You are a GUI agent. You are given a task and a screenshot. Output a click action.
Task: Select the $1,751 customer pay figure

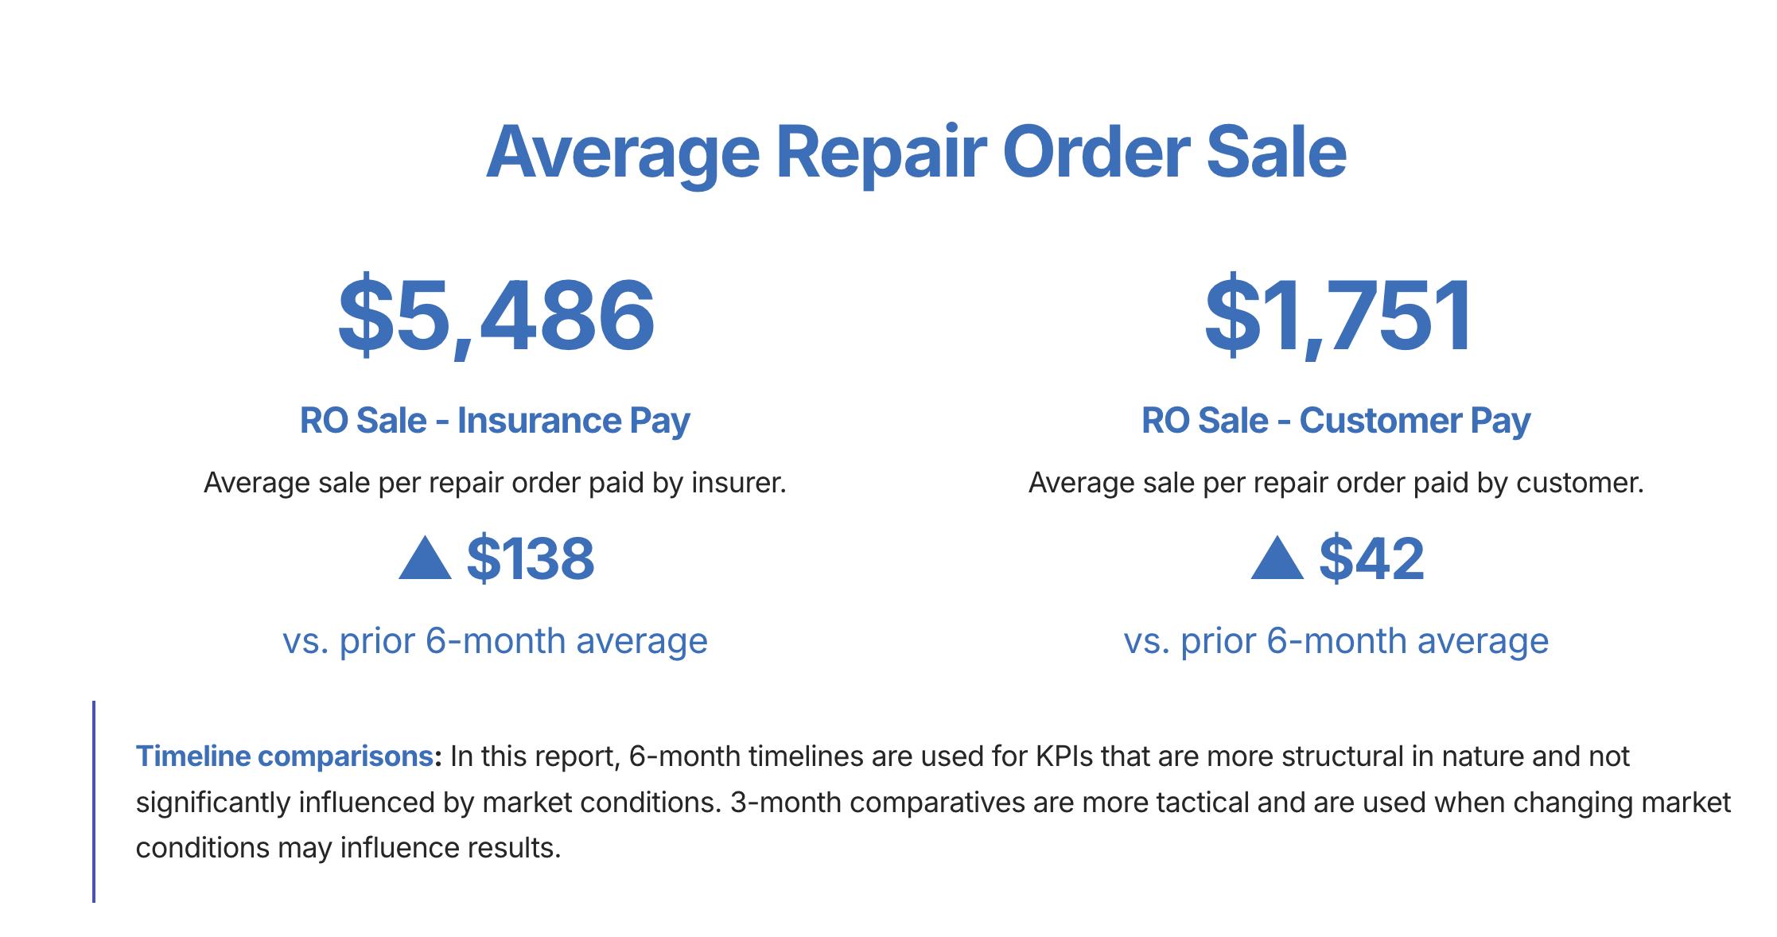click(x=1337, y=315)
